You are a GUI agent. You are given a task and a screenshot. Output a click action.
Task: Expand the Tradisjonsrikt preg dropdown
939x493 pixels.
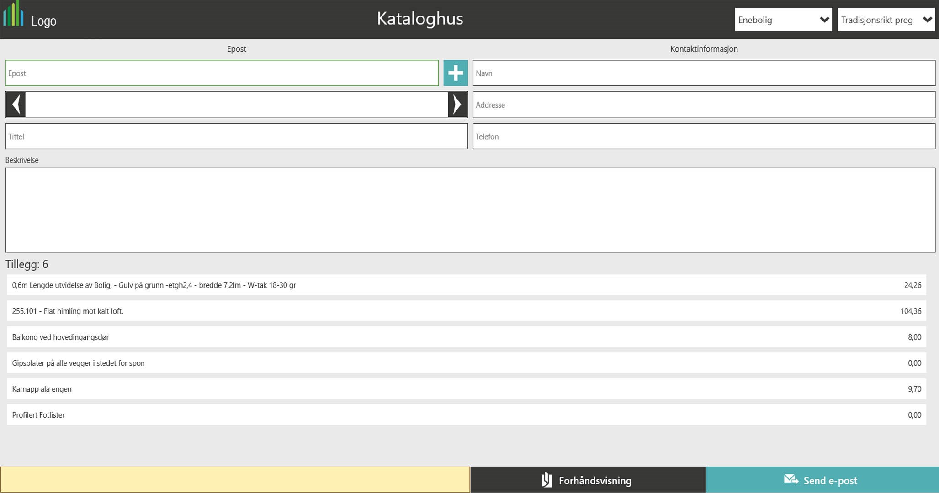click(x=886, y=20)
